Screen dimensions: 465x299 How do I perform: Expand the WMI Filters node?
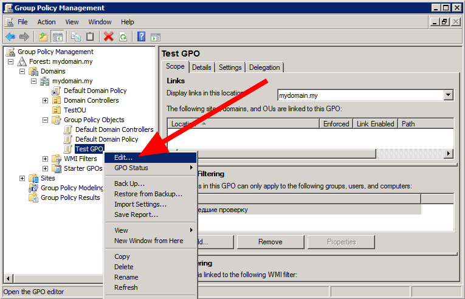click(x=45, y=159)
